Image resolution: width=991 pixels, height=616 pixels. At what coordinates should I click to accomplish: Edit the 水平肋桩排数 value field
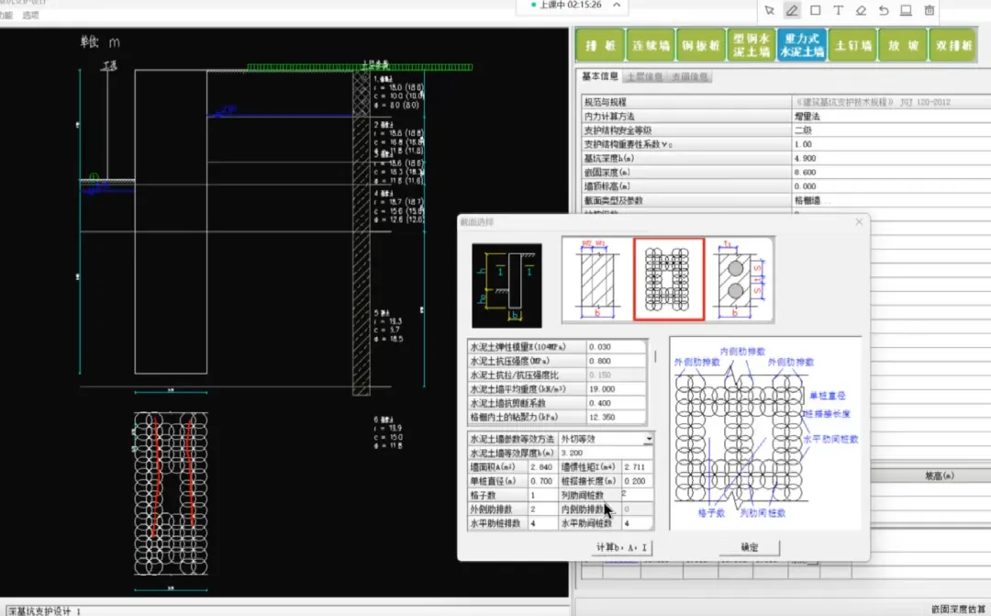543,523
